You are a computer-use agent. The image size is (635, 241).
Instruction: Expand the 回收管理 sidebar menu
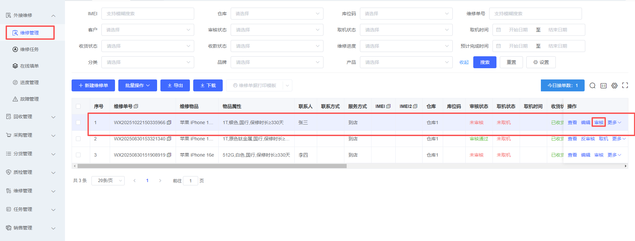30,117
